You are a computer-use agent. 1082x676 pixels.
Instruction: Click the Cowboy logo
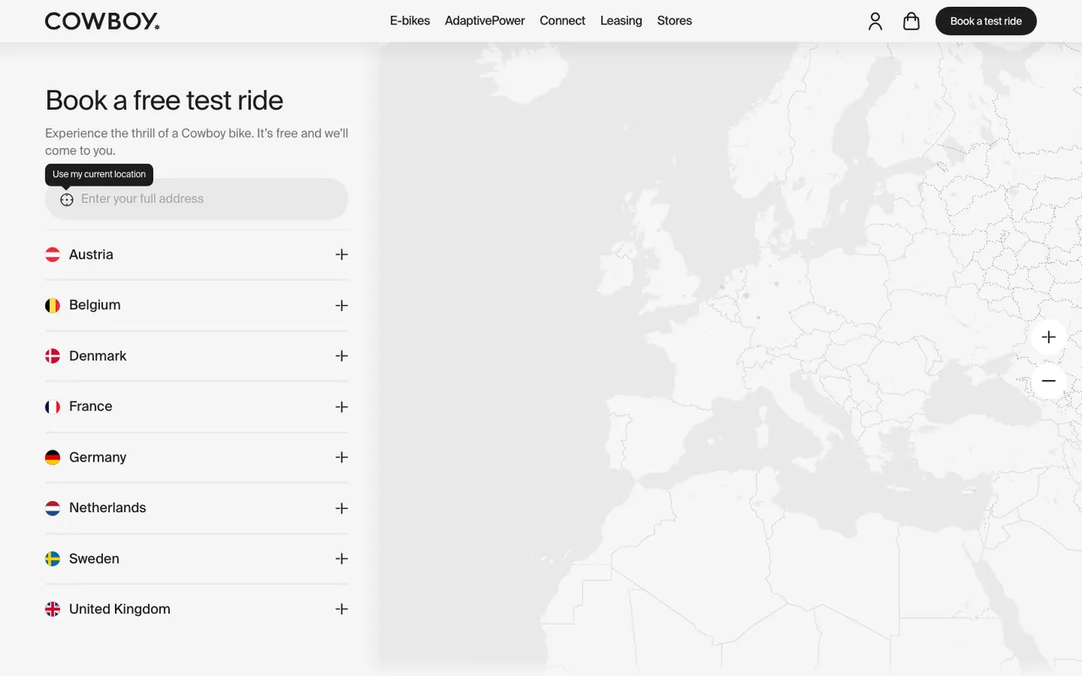[102, 21]
